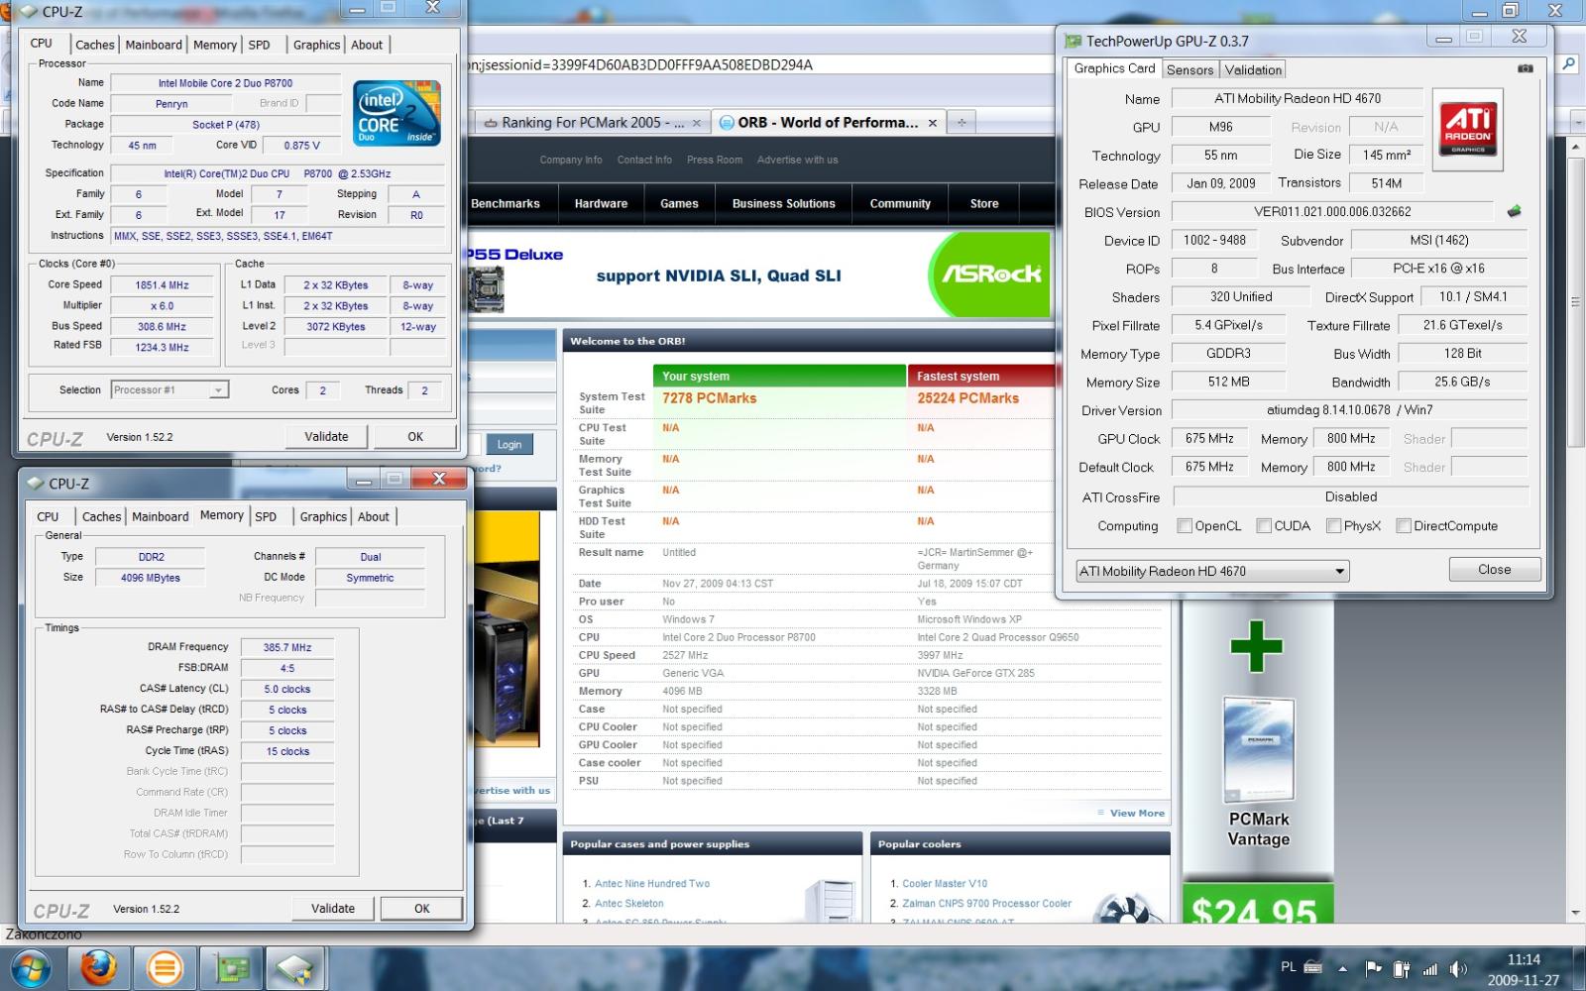Open the Community website menu

pyautogui.click(x=900, y=204)
